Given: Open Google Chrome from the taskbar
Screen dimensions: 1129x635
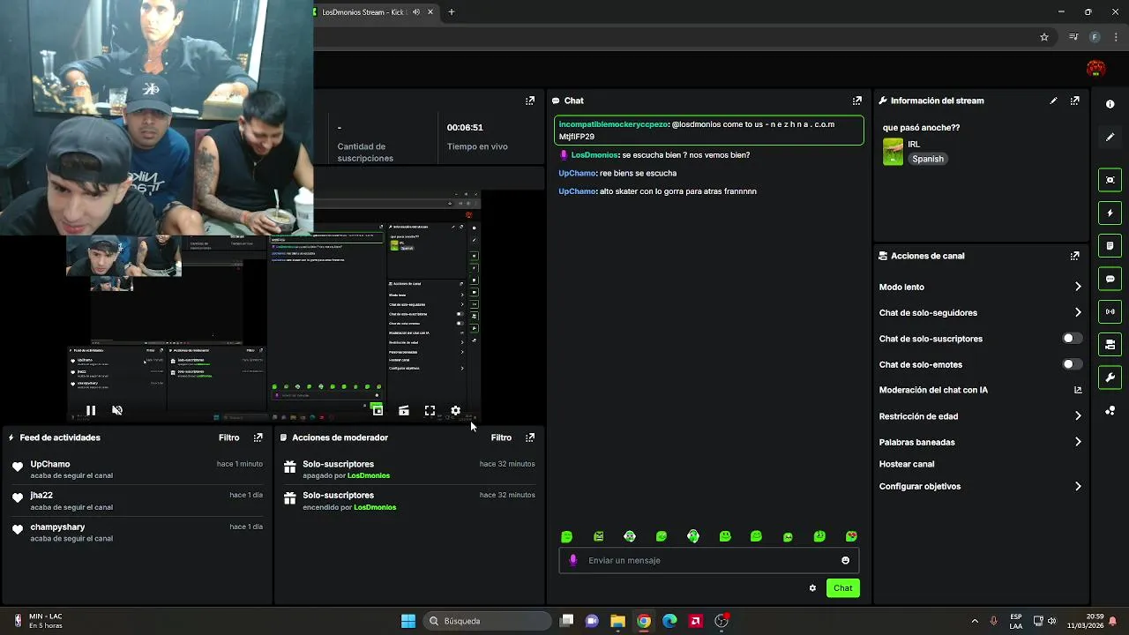Looking at the screenshot, I should 644,621.
